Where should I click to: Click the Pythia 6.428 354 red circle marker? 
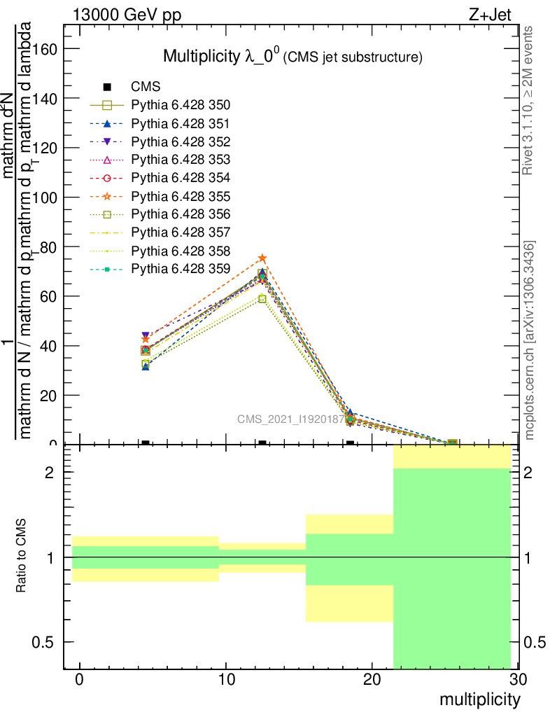(107, 178)
